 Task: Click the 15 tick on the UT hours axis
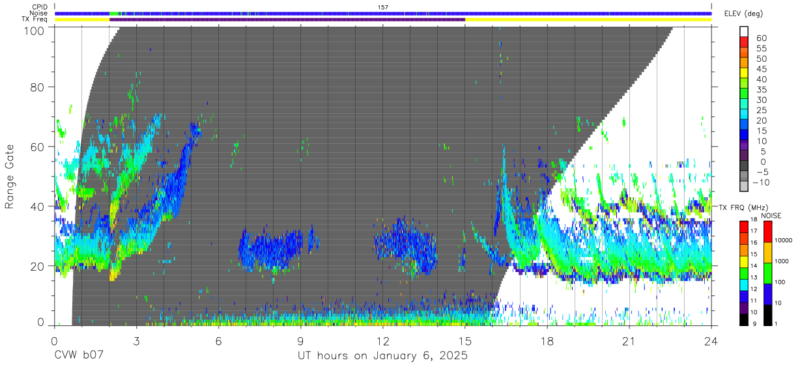(x=465, y=340)
